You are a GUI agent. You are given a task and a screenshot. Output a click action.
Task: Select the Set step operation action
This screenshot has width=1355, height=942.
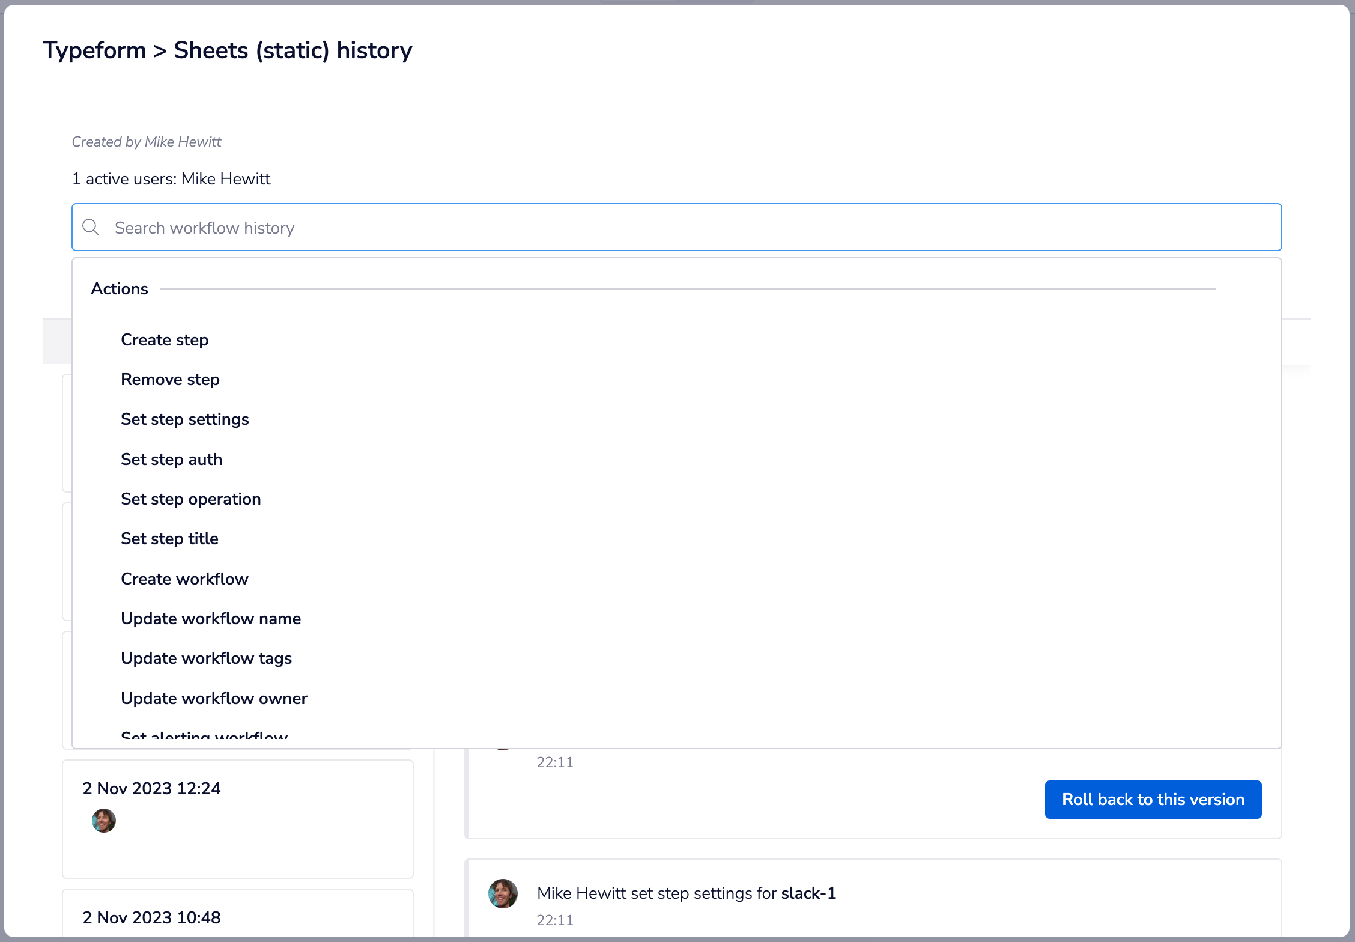tap(191, 499)
